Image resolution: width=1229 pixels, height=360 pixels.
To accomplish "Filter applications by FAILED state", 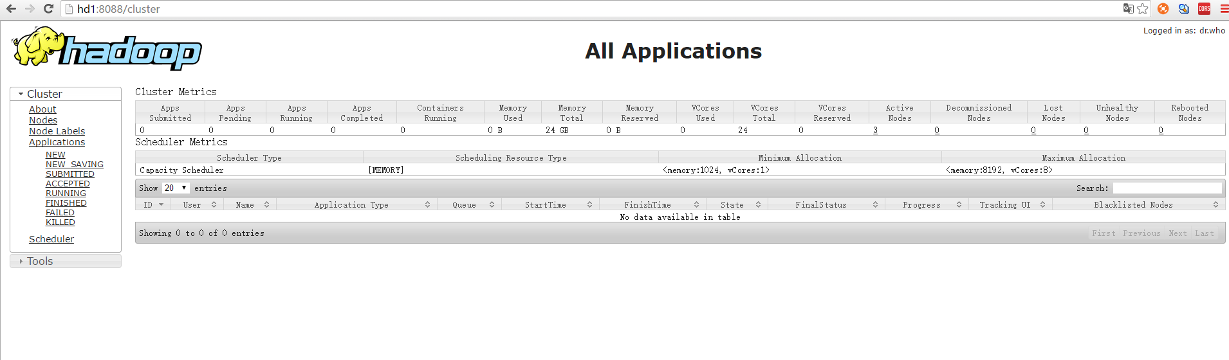I will tap(60, 213).
